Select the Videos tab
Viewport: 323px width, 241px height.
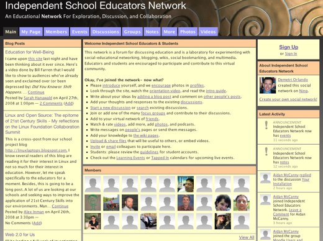pyautogui.click(x=208, y=32)
